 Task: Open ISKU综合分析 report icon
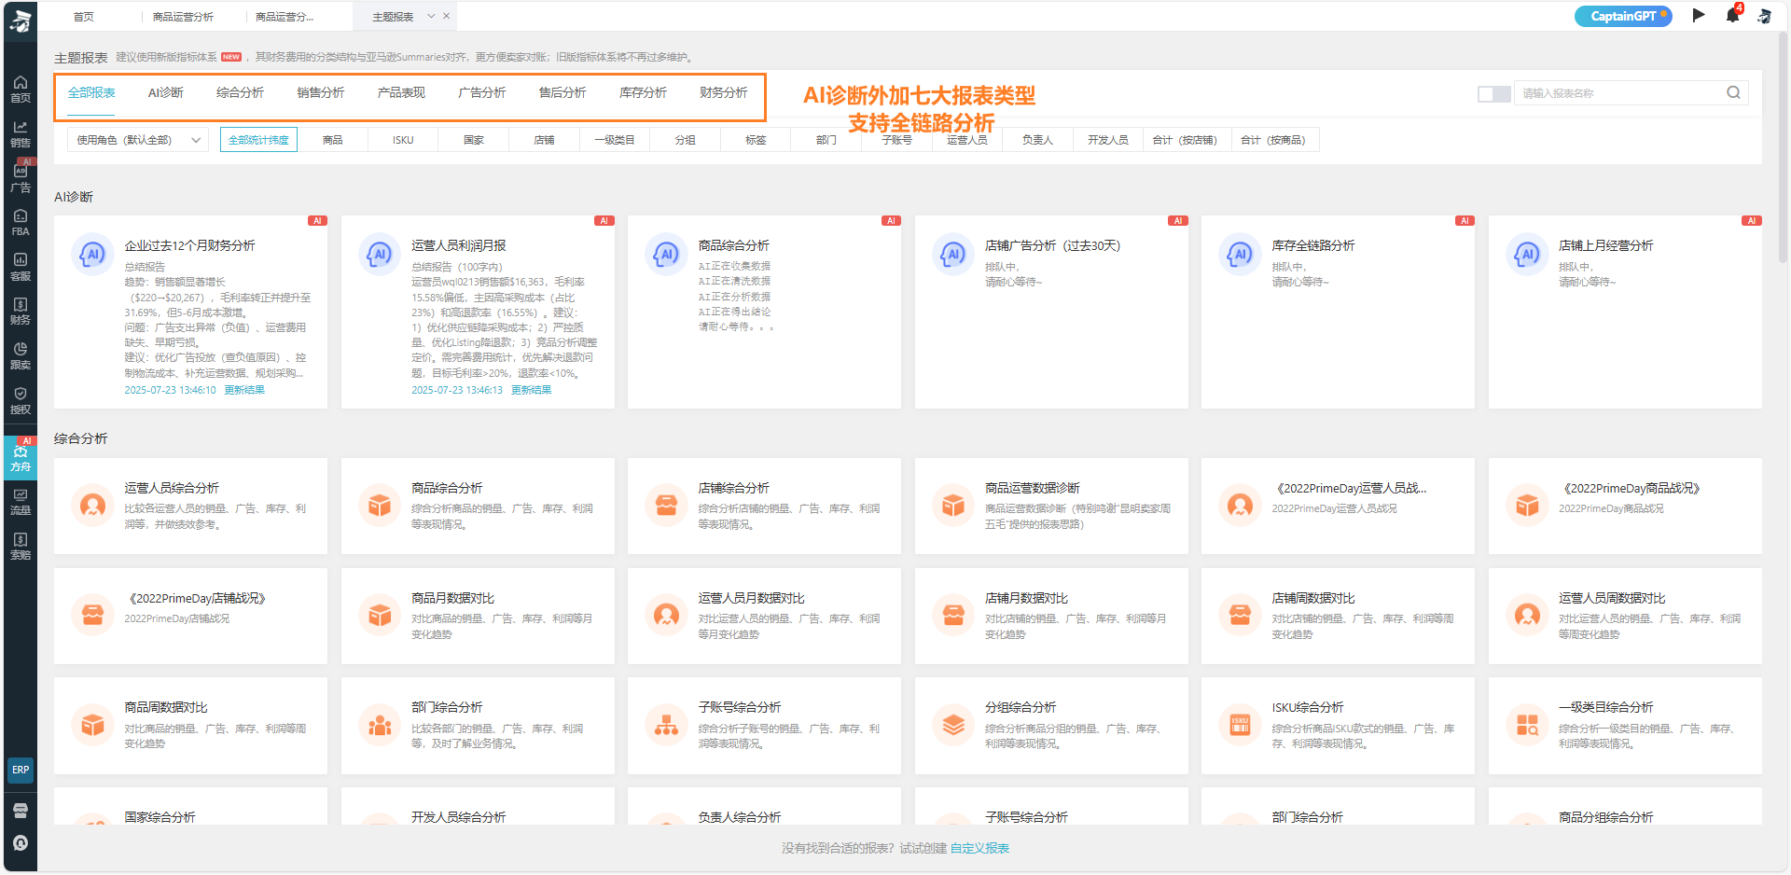1240,725
